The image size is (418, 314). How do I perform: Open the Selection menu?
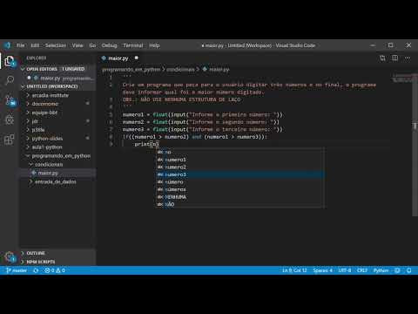coord(56,45)
